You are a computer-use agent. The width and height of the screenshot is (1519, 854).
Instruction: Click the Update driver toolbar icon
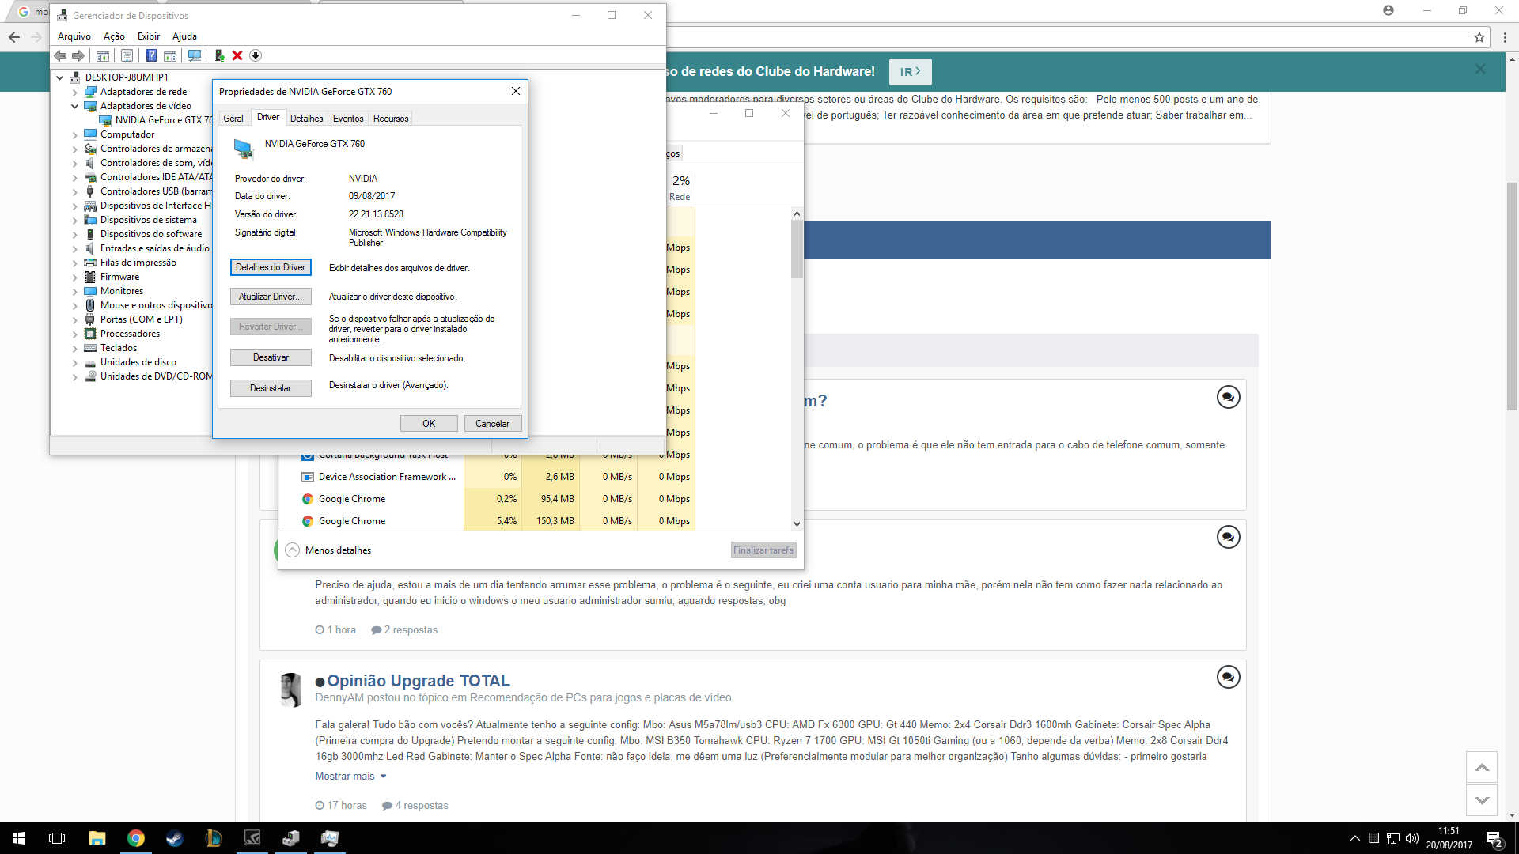tap(219, 55)
